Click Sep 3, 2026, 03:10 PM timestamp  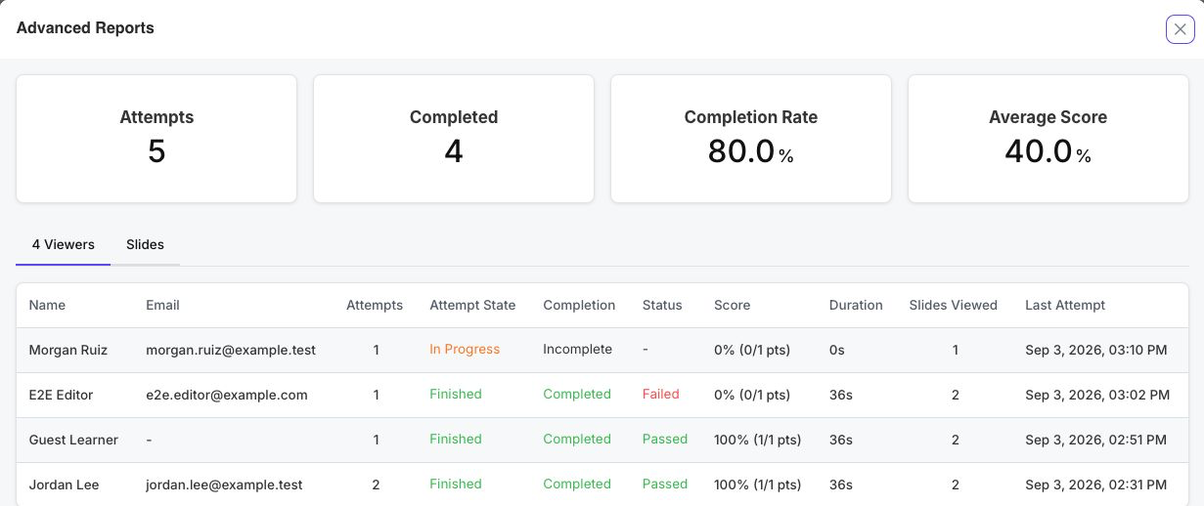[1096, 350]
